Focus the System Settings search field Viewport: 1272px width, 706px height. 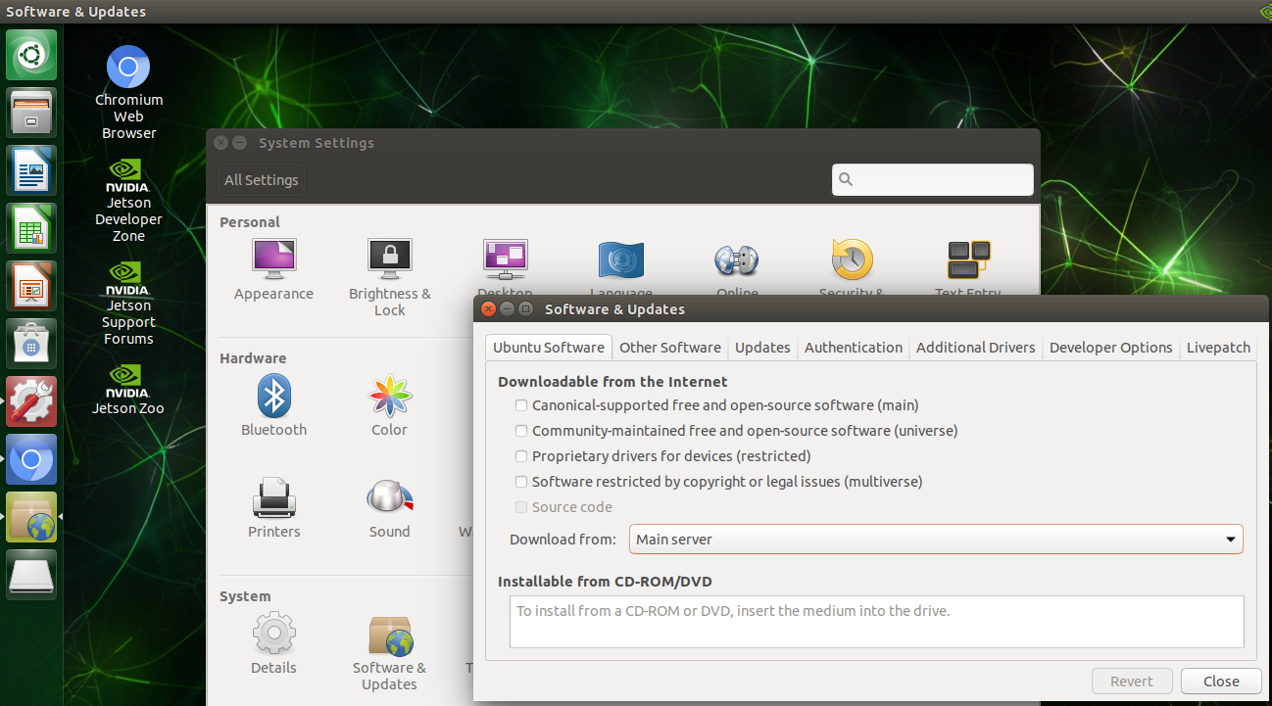pyautogui.click(x=933, y=179)
